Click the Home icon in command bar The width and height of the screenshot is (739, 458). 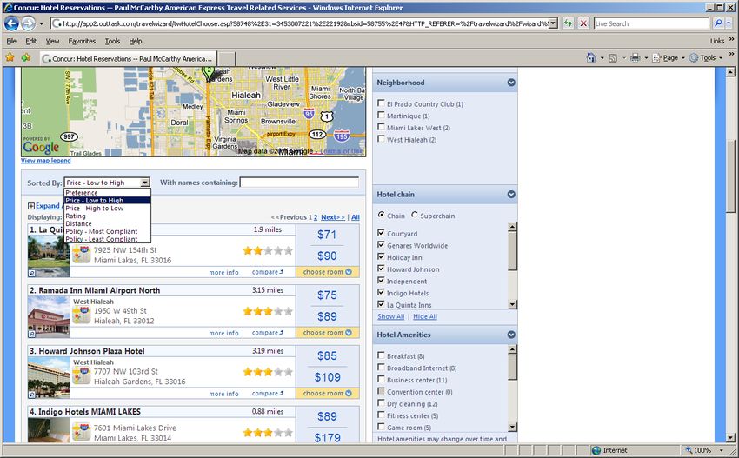[591, 57]
